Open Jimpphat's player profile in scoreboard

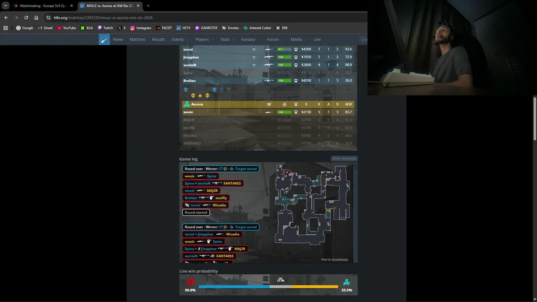tap(191, 57)
